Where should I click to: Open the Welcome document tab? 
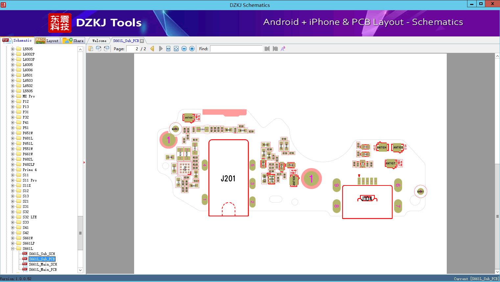pos(99,41)
